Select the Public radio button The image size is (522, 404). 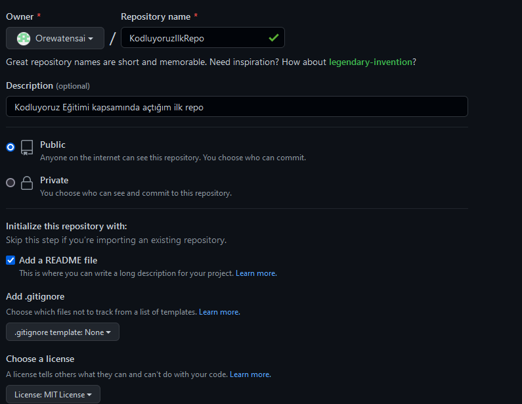pyautogui.click(x=11, y=147)
